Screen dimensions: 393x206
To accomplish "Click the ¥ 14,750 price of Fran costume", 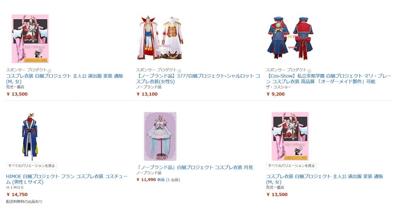I will [17, 194].
